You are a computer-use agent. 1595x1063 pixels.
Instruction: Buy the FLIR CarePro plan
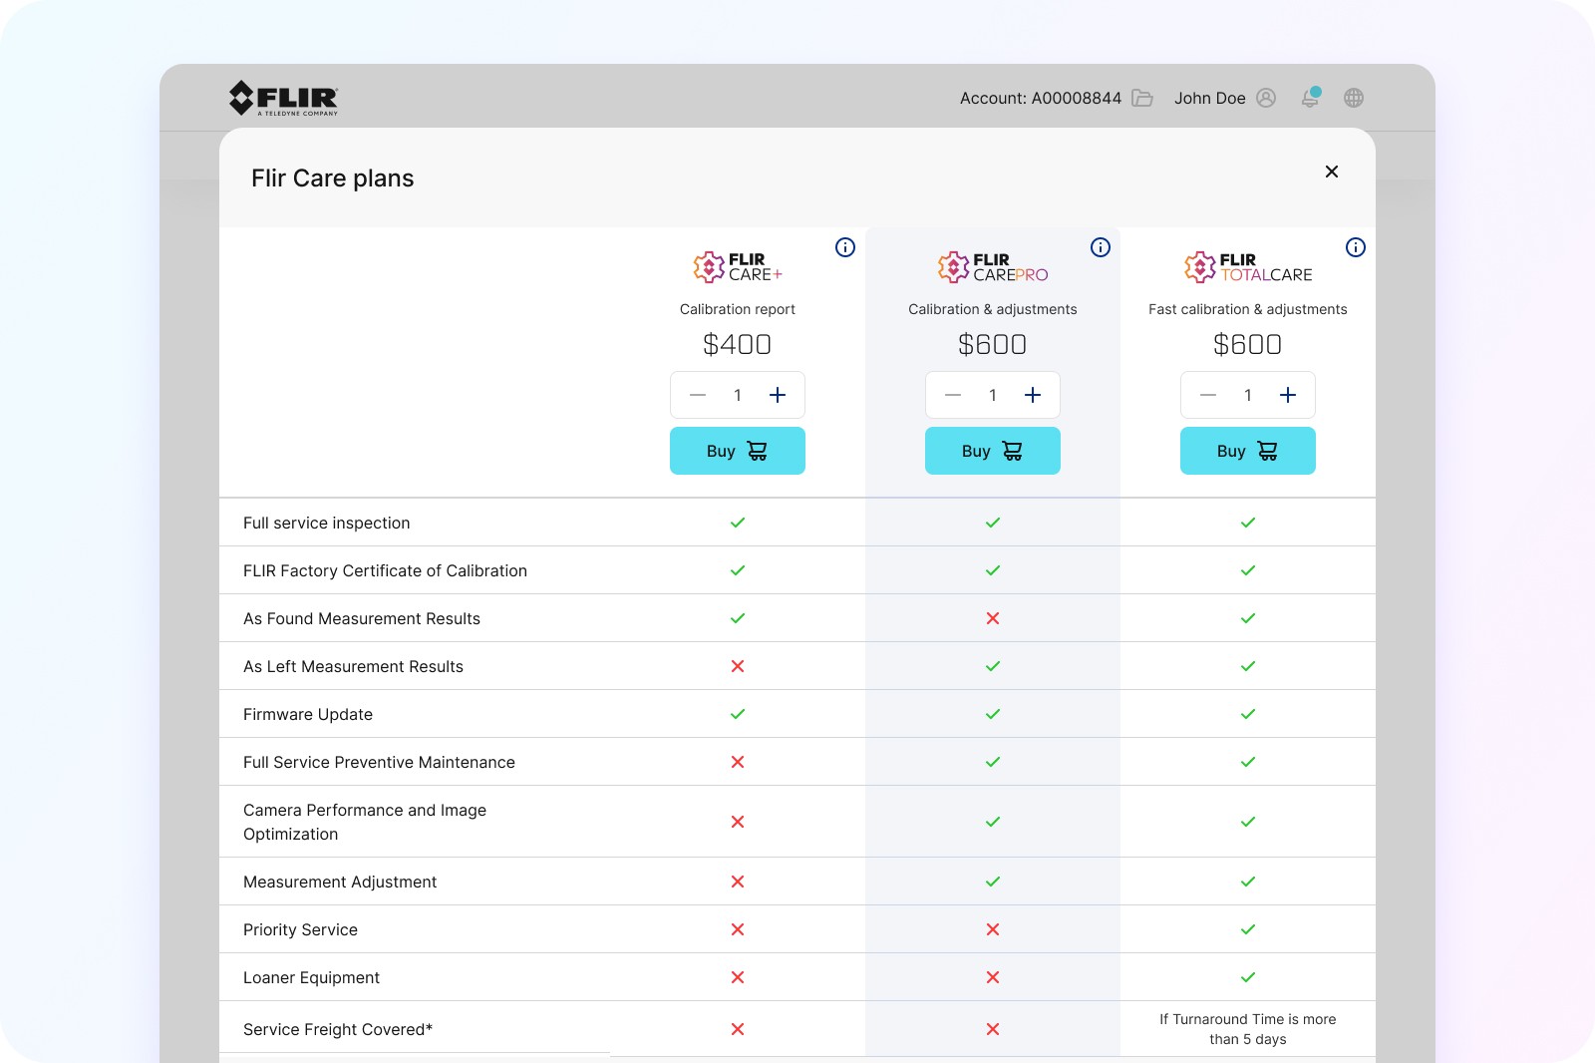(993, 451)
